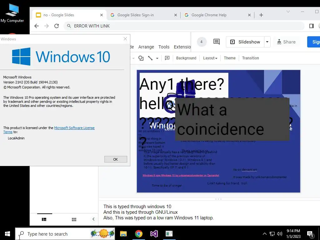Screen dimensions: 320x240
Task: Open Visual Studio from the taskbar
Action: 154,234
